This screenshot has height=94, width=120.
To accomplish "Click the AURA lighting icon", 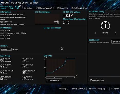I will [x=72, y=8].
